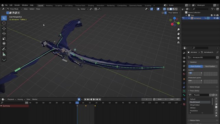Open the World properties tab
The width and height of the screenshot is (220, 124).
click(184, 74)
